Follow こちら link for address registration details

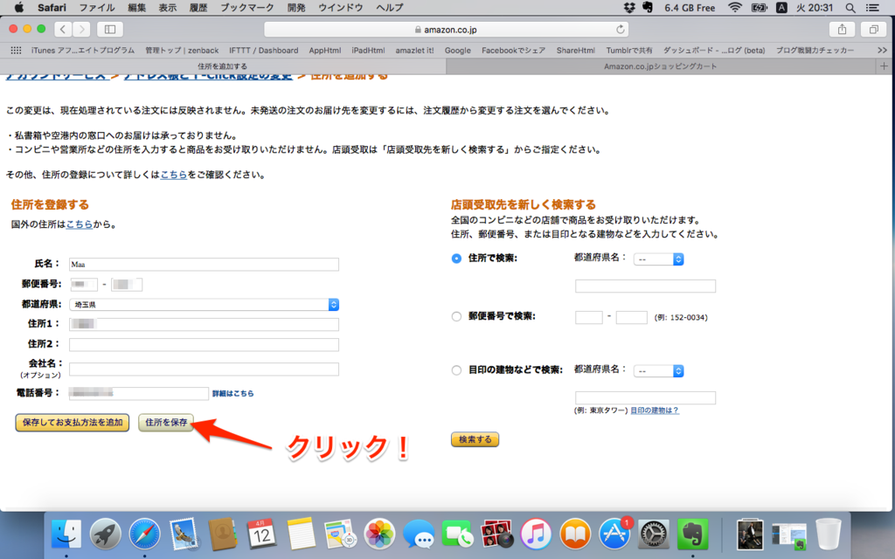pyautogui.click(x=174, y=175)
